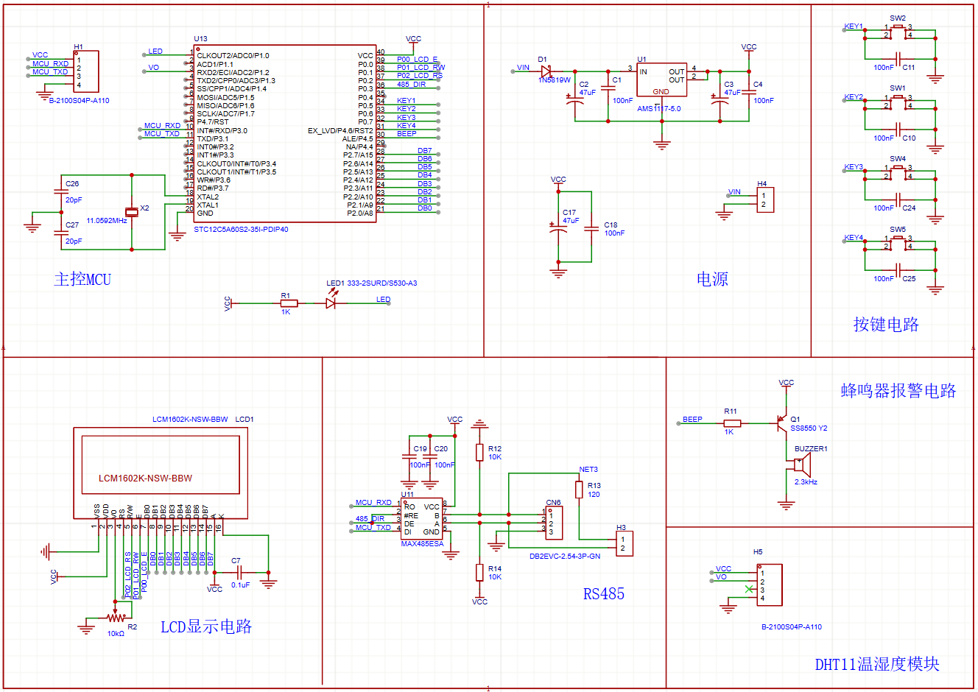Select the 按键电路 section title

[x=886, y=325]
